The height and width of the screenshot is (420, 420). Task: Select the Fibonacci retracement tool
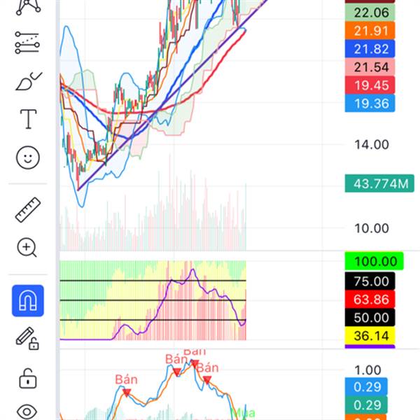click(27, 43)
